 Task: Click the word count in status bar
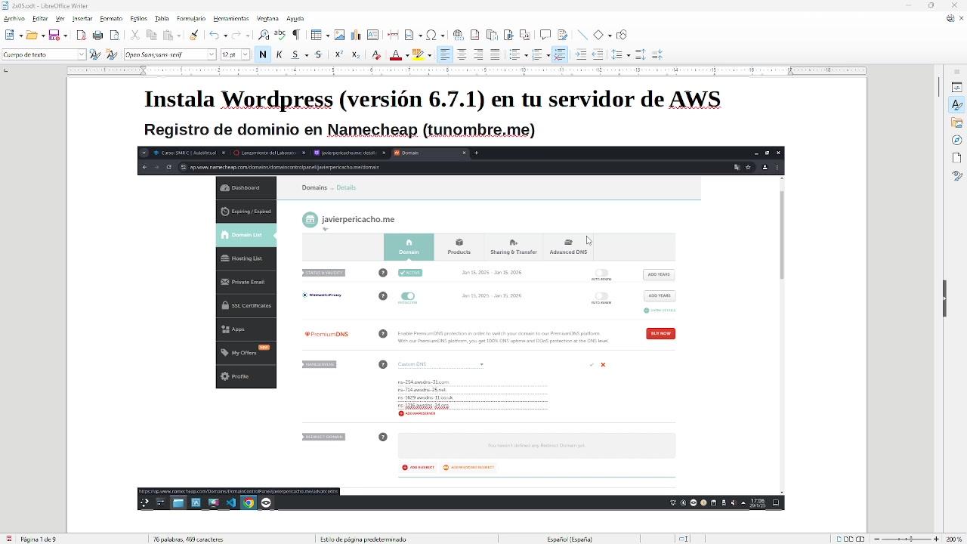pos(188,539)
